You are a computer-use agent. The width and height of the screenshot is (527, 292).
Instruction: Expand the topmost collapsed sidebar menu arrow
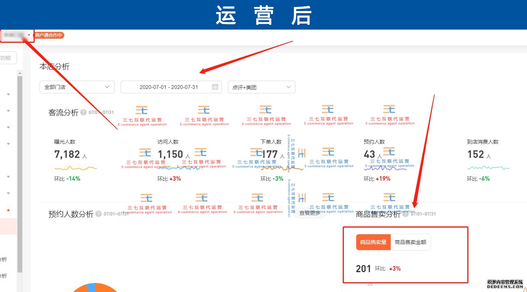coord(8,95)
